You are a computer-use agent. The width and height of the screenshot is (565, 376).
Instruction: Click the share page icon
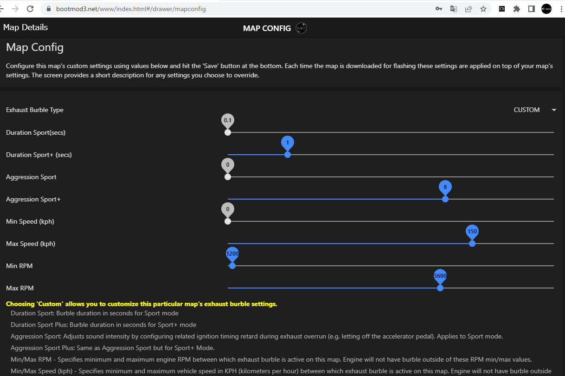(x=469, y=9)
